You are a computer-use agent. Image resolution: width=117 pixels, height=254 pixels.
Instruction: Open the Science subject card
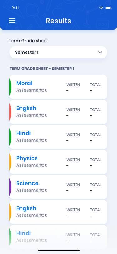pyautogui.click(x=58, y=187)
